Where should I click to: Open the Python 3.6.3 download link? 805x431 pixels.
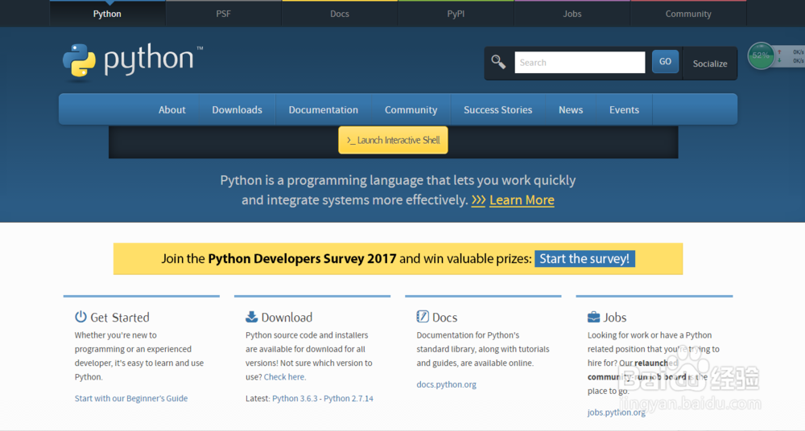pos(295,398)
